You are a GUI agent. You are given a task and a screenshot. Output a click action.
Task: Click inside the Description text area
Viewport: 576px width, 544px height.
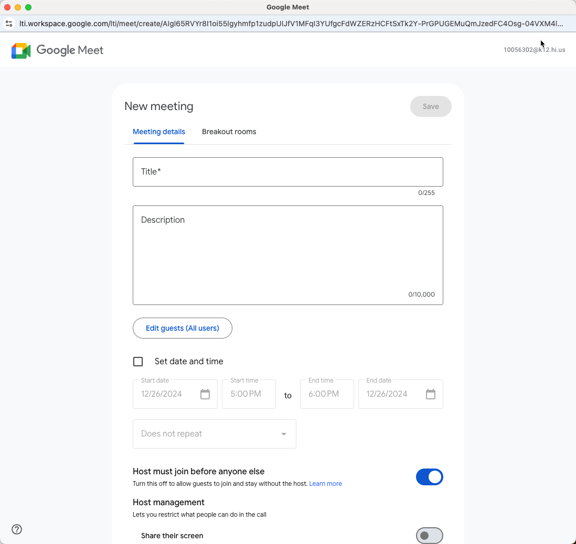click(288, 255)
